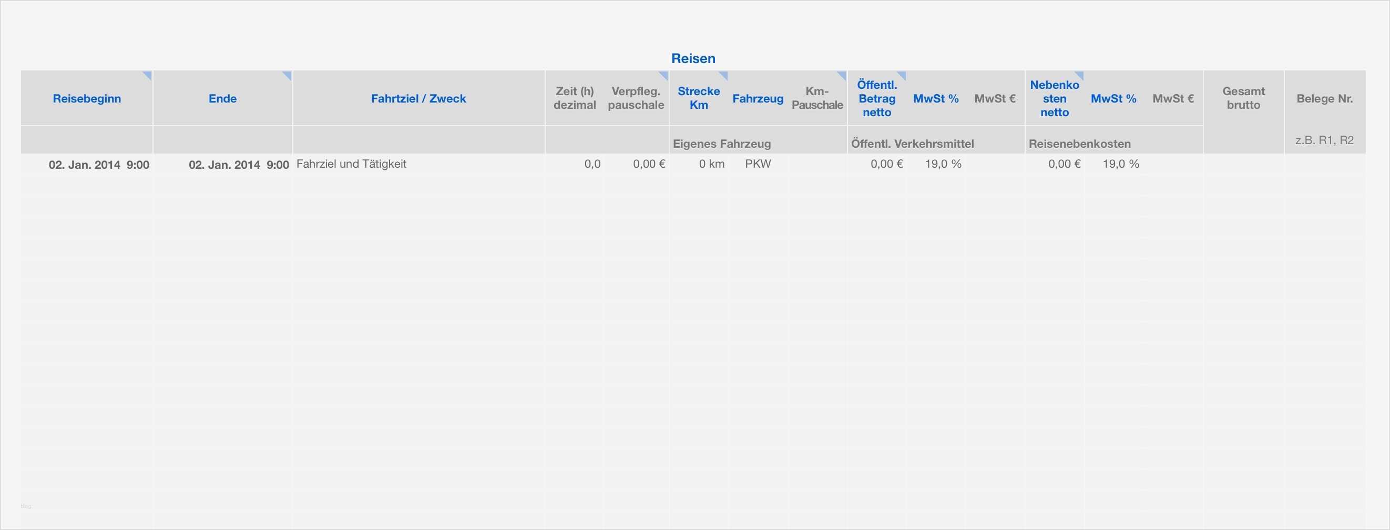
Task: Click comment marker on Öffentl. Betrag netto
Action: [902, 76]
